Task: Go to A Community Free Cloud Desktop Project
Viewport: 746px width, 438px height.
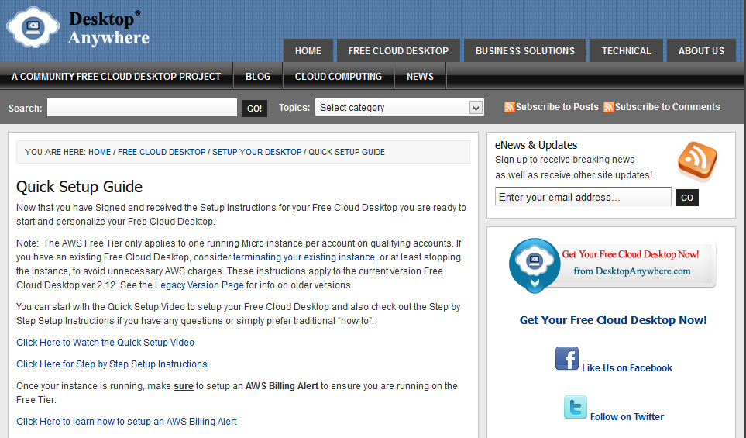Action: tap(116, 77)
